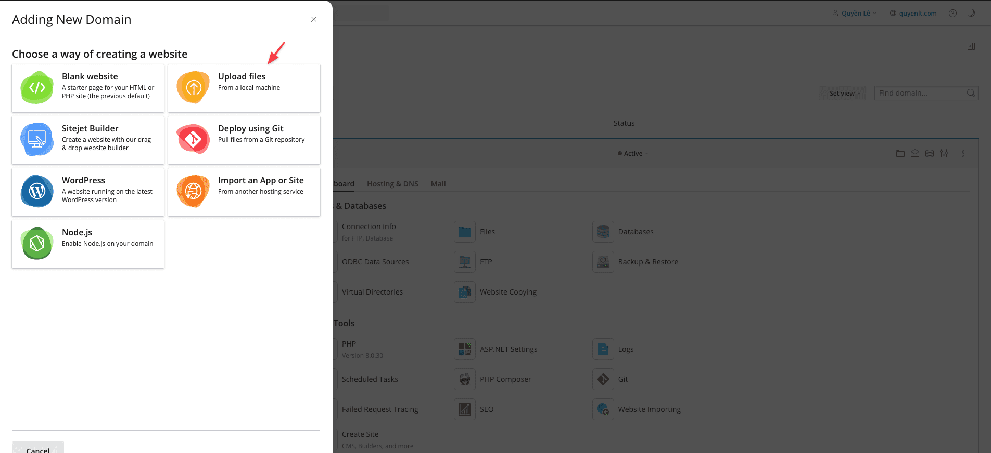Image resolution: width=991 pixels, height=453 pixels.
Task: Pick the Sitejet Builder option
Action: [88, 140]
